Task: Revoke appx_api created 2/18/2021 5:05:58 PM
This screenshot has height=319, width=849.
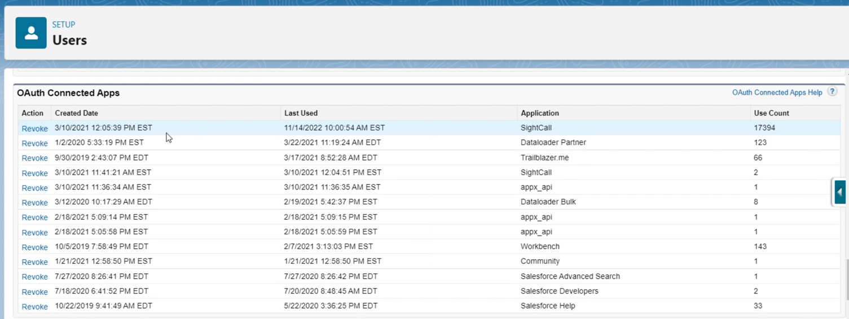Action: [x=34, y=232]
